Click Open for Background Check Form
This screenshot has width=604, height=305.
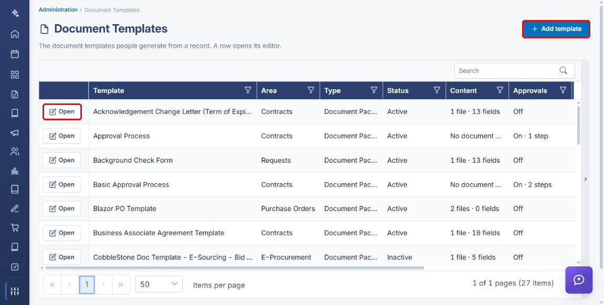61,160
